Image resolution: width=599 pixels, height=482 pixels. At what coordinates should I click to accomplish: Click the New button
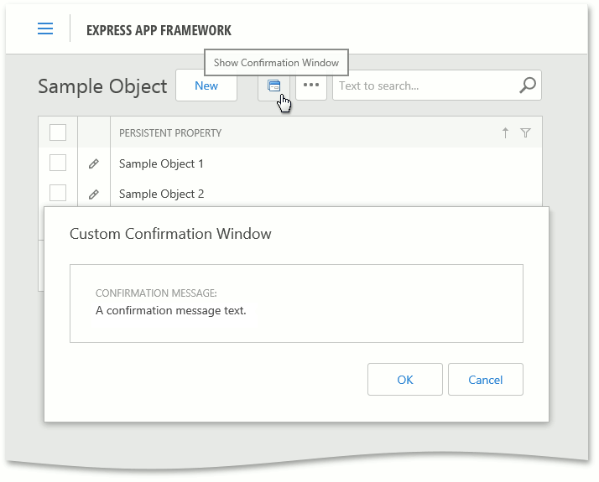click(206, 86)
